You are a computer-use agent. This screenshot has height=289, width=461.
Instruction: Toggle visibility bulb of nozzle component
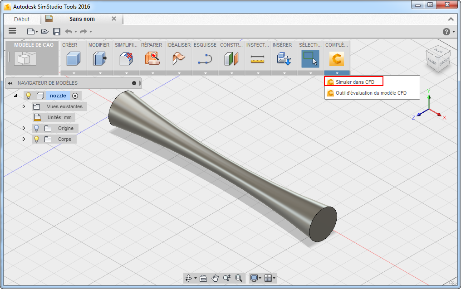pos(28,96)
